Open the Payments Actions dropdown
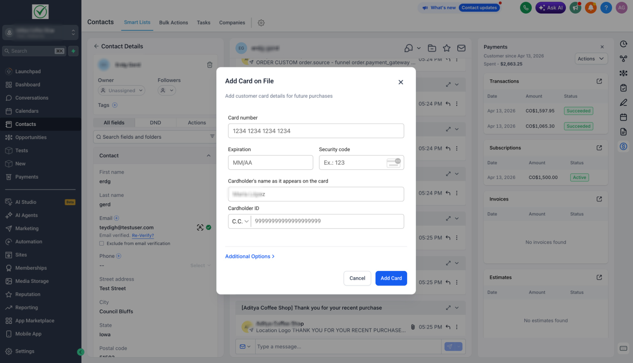This screenshot has height=363, width=633. click(x=591, y=58)
